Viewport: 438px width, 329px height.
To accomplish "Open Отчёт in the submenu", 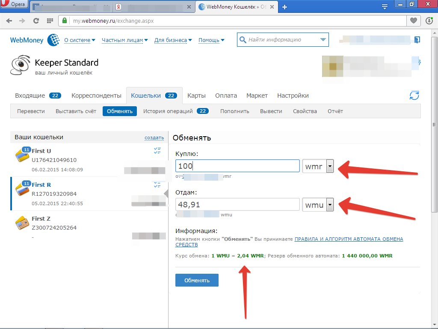I will tap(335, 111).
